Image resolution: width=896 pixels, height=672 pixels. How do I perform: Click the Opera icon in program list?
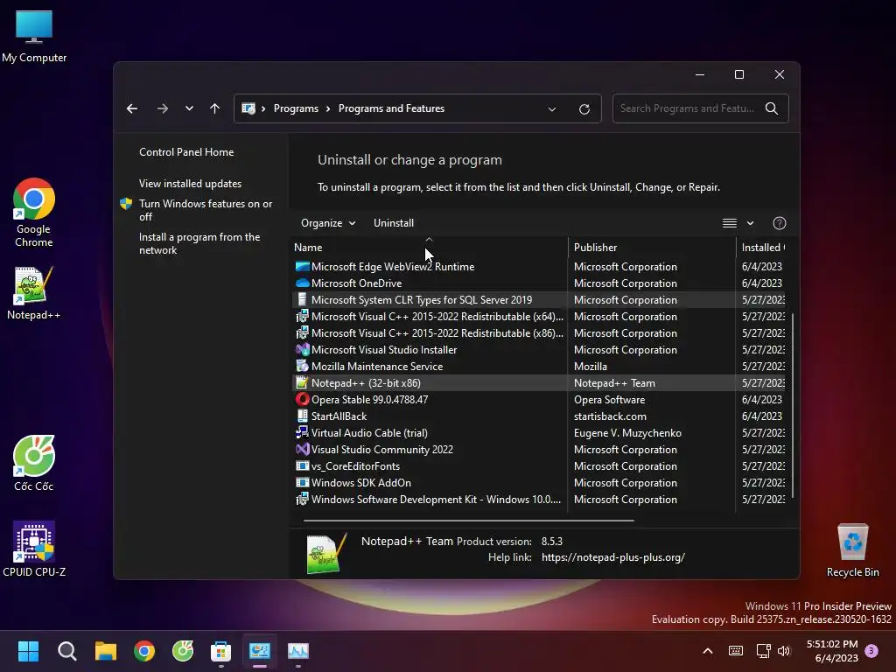pyautogui.click(x=302, y=399)
